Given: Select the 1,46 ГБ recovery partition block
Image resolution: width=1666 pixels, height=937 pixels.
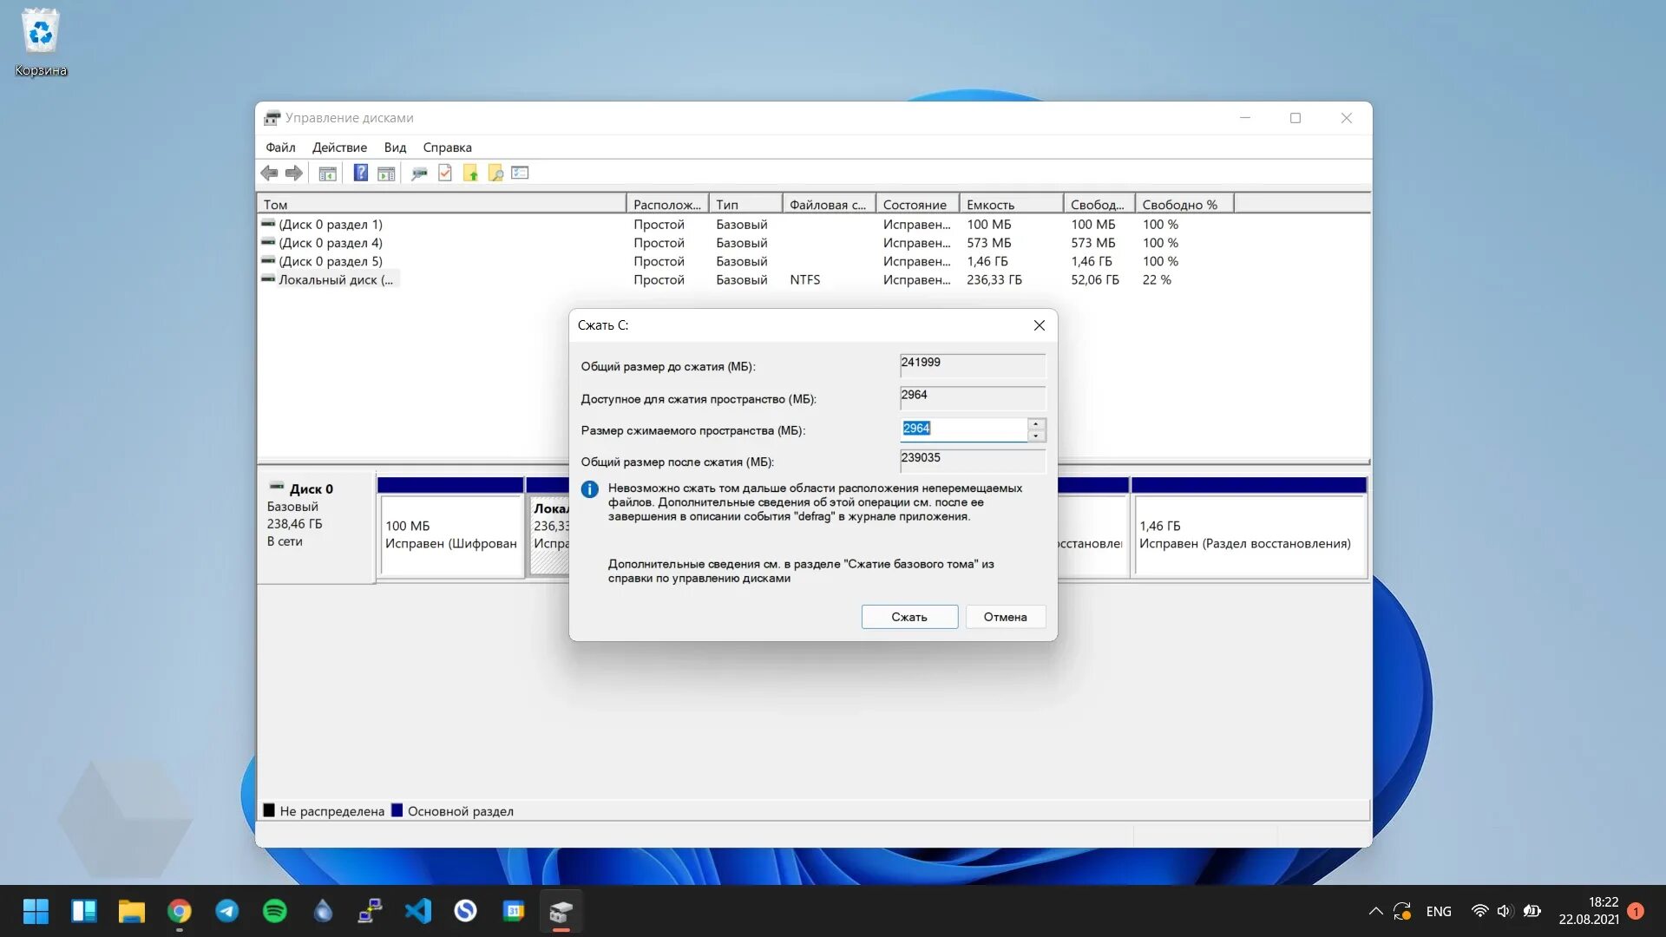Looking at the screenshot, I should (x=1249, y=527).
